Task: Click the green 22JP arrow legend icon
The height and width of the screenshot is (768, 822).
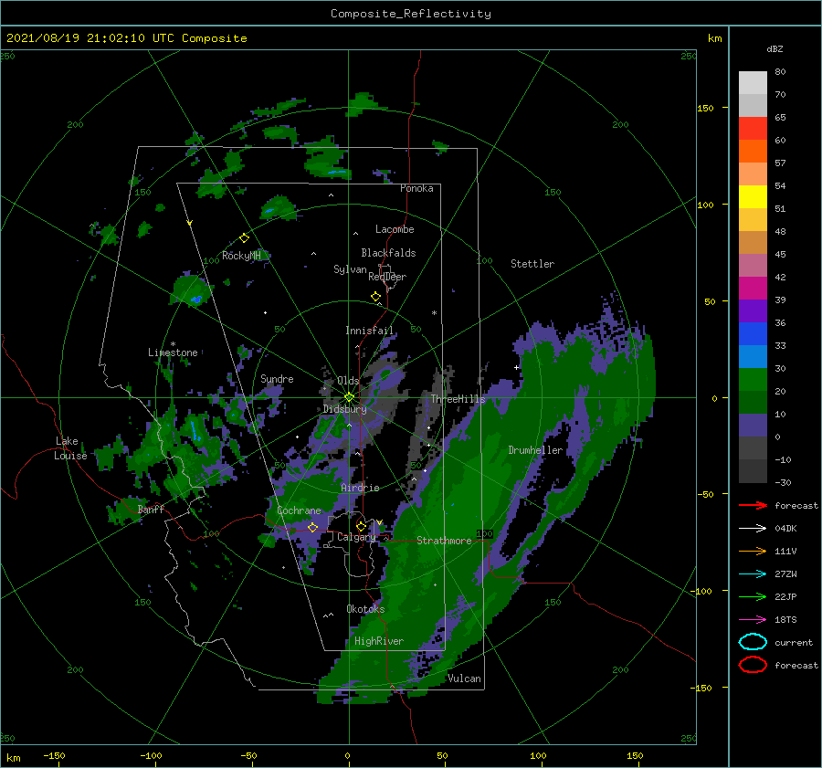Action: click(753, 596)
